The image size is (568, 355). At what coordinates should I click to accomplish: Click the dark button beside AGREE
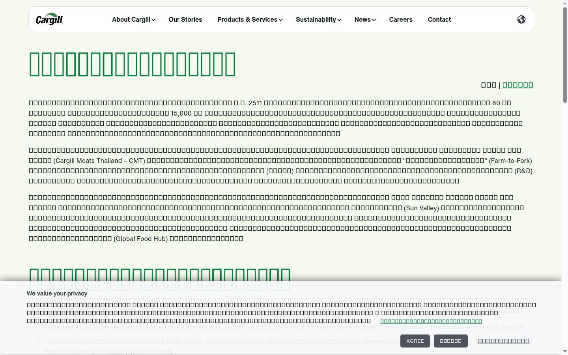451,341
